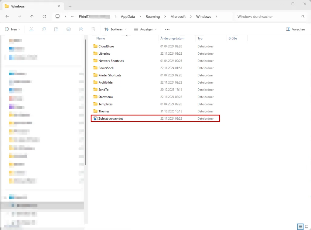Image resolution: width=311 pixels, height=230 pixels.
Task: Open the Anzeigen view dropdown
Action: pyautogui.click(x=145, y=29)
